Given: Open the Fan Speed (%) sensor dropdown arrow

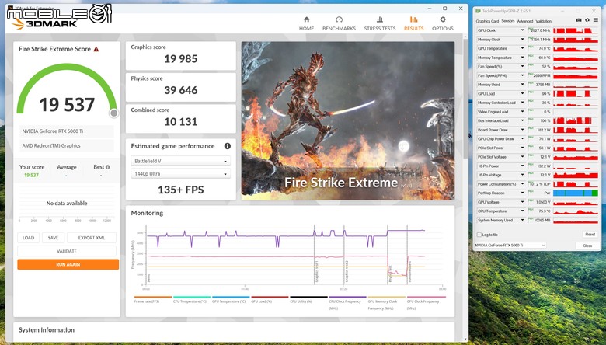Looking at the screenshot, I should click(x=523, y=67).
